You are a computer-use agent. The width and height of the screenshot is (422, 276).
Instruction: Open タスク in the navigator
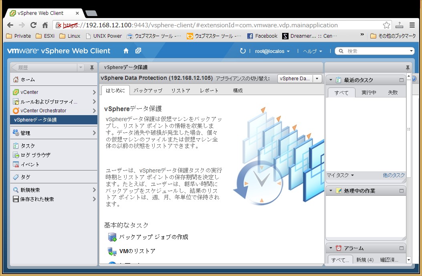tap(54, 146)
